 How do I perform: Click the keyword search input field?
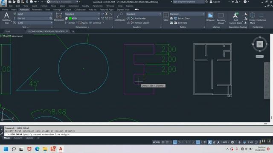pyautogui.click(x=189, y=2)
